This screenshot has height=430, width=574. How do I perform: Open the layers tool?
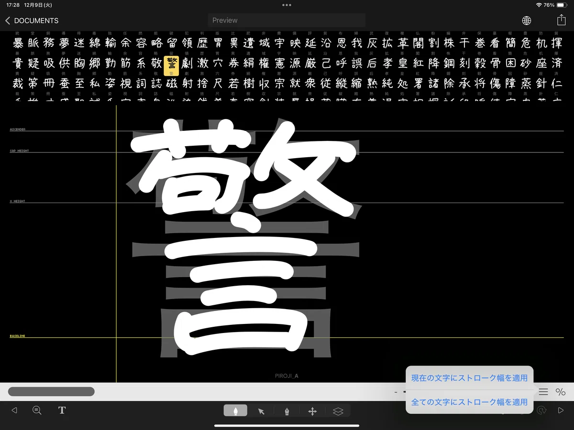click(338, 411)
